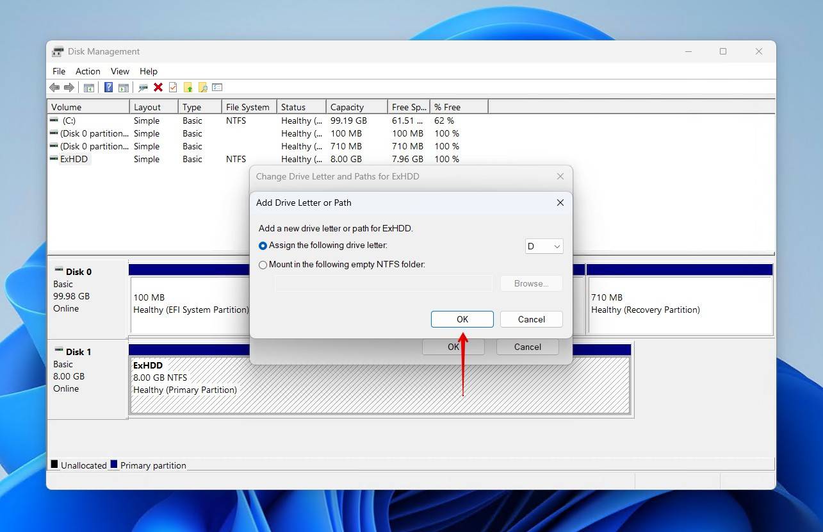This screenshot has height=532, width=823.
Task: Sort by the Layout column header
Action: click(x=154, y=107)
